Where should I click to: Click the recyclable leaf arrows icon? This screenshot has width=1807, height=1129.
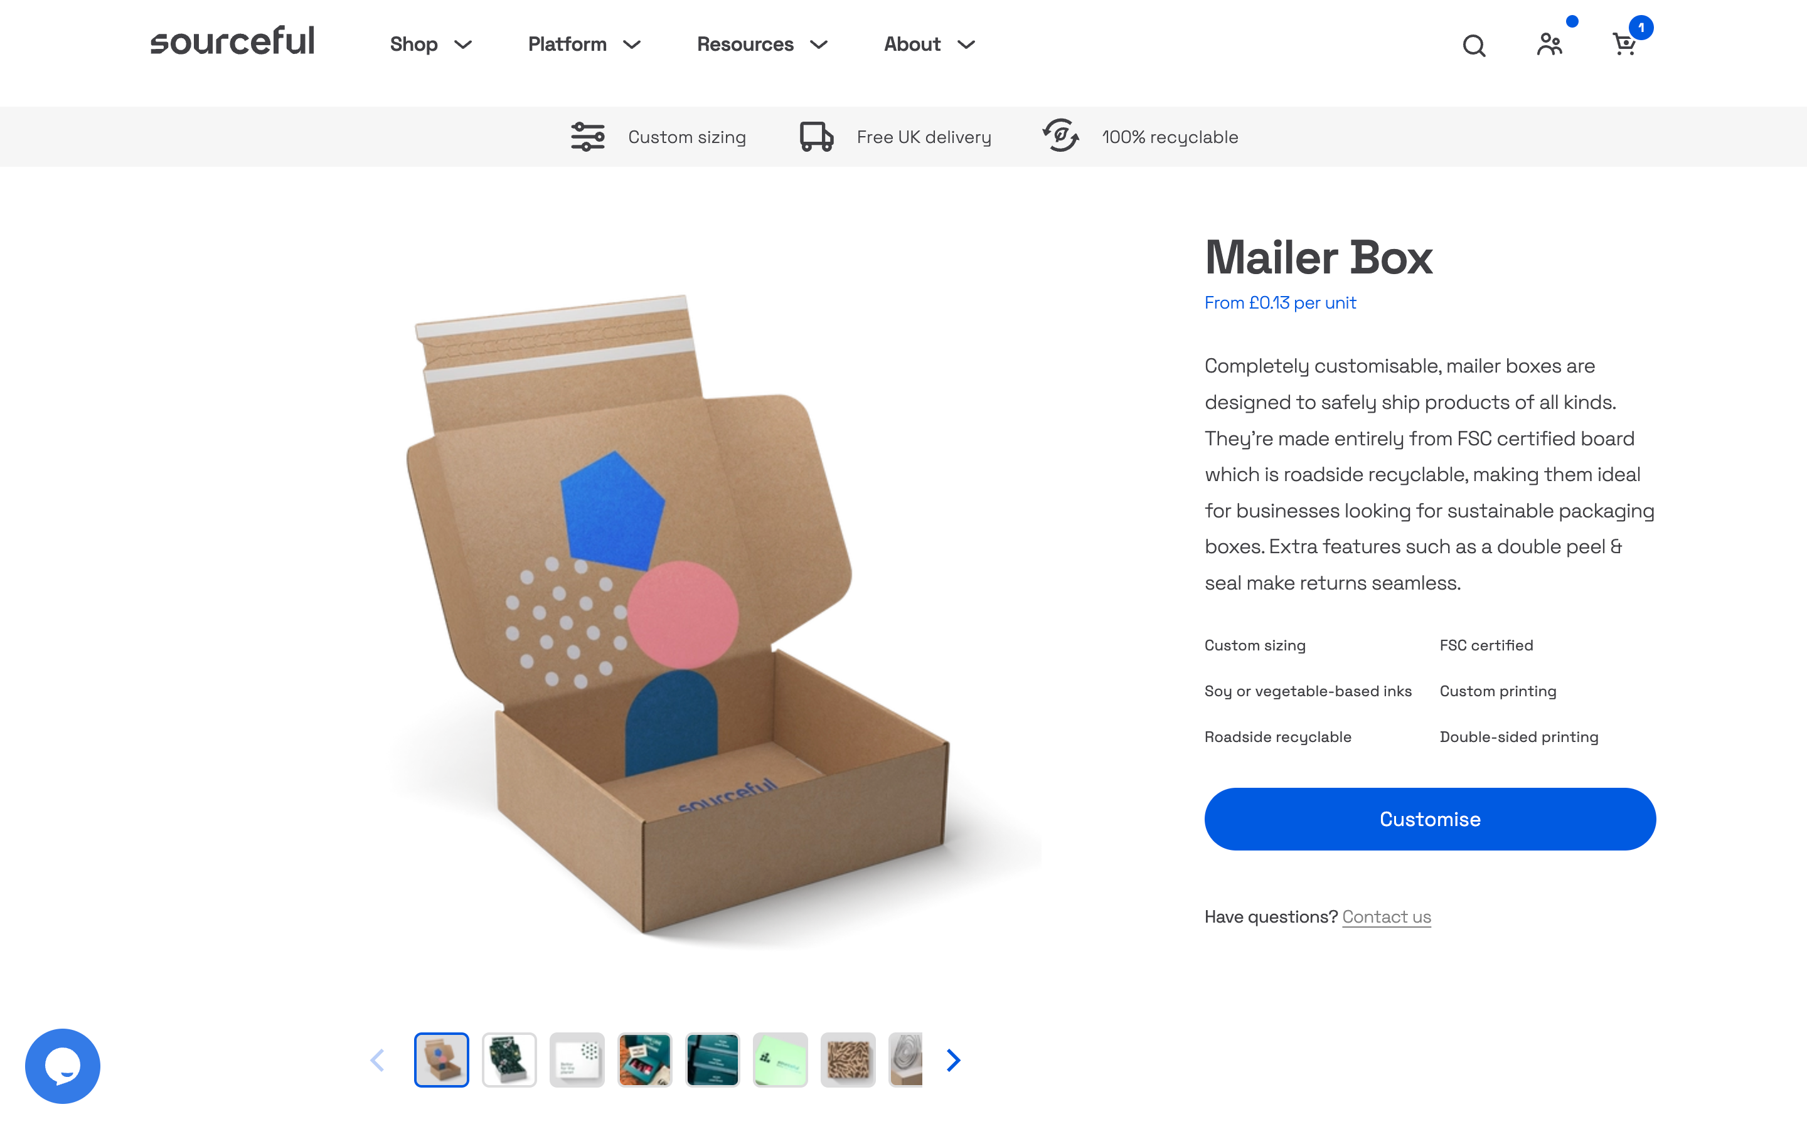tap(1060, 135)
